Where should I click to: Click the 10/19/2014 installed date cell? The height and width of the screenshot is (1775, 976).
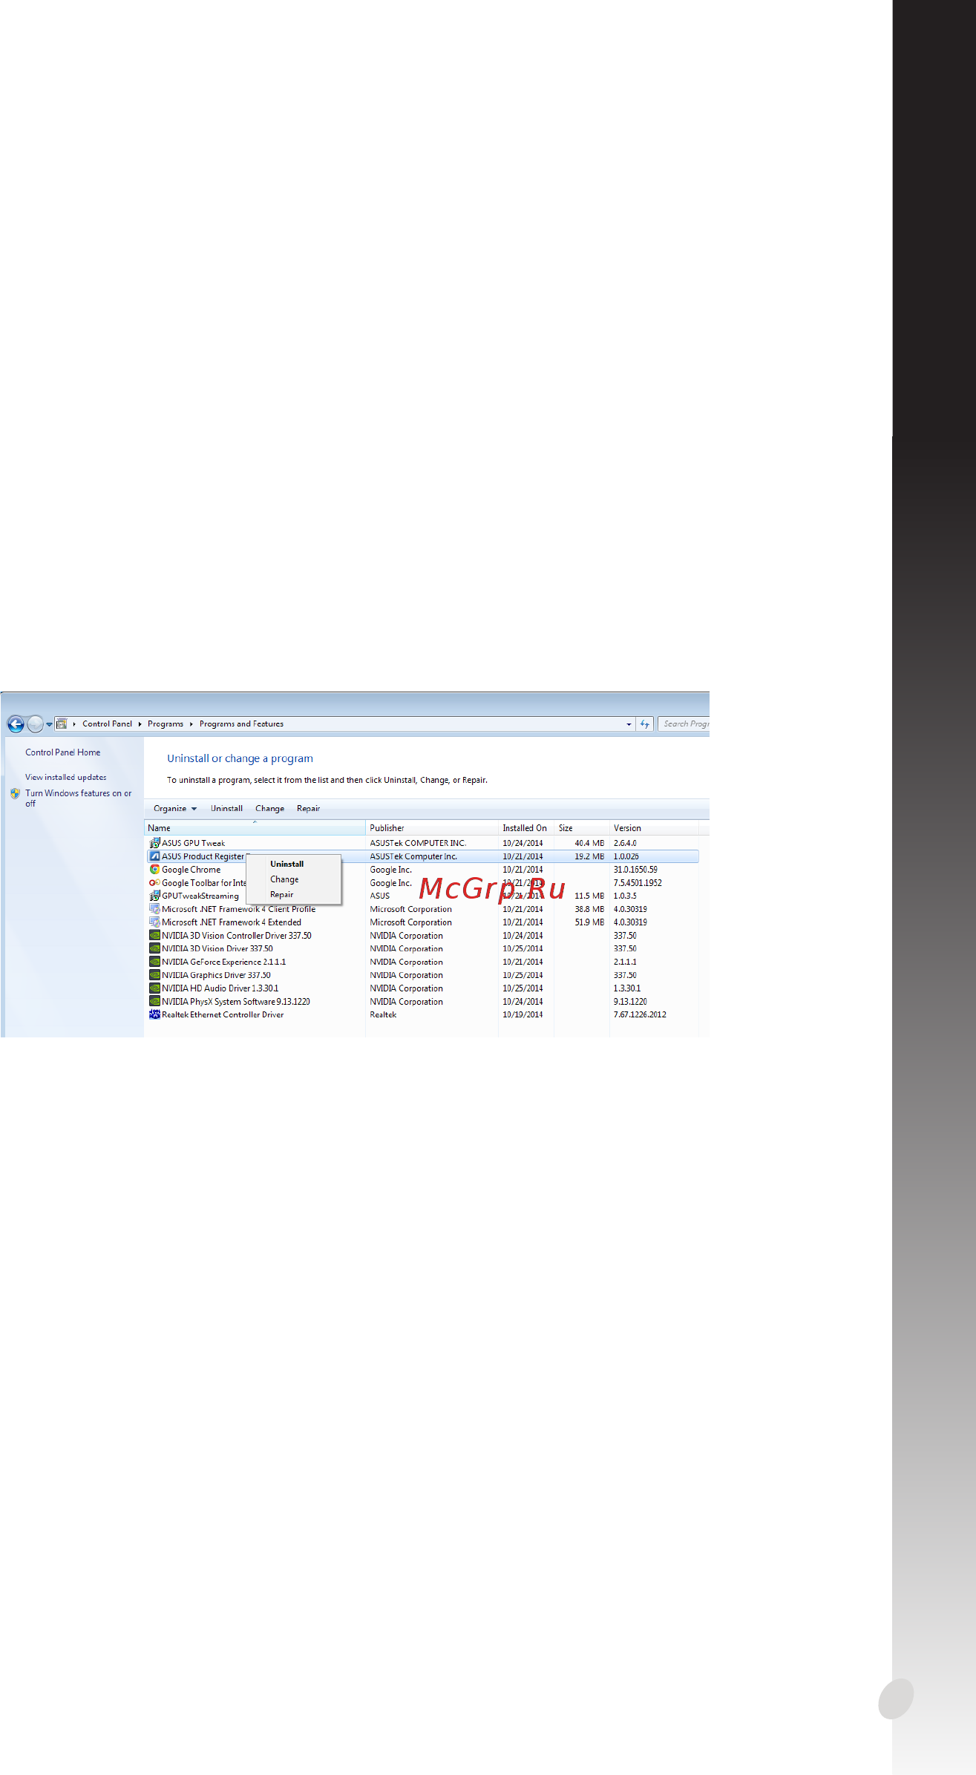click(x=523, y=1014)
